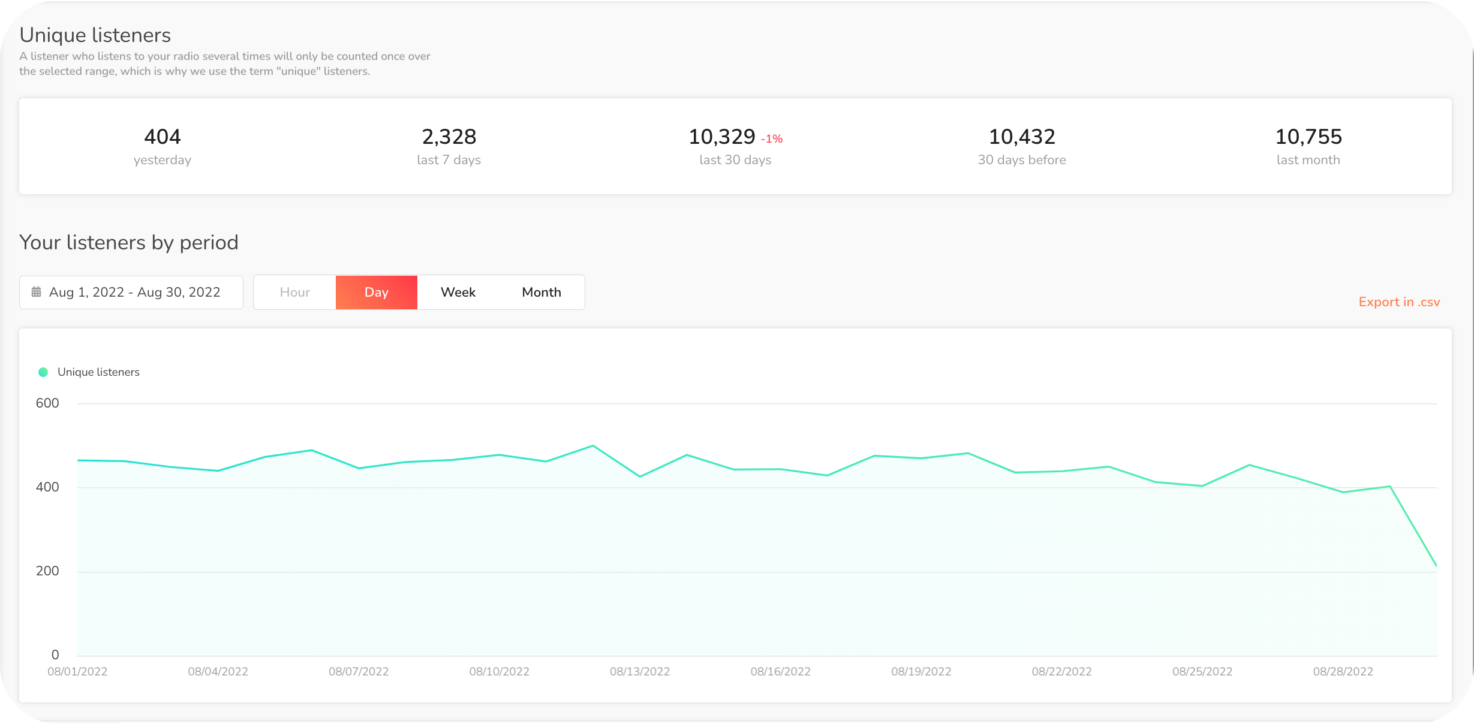Click the 08/01/2022 axis label
This screenshot has height=724, width=1474.
(77, 671)
